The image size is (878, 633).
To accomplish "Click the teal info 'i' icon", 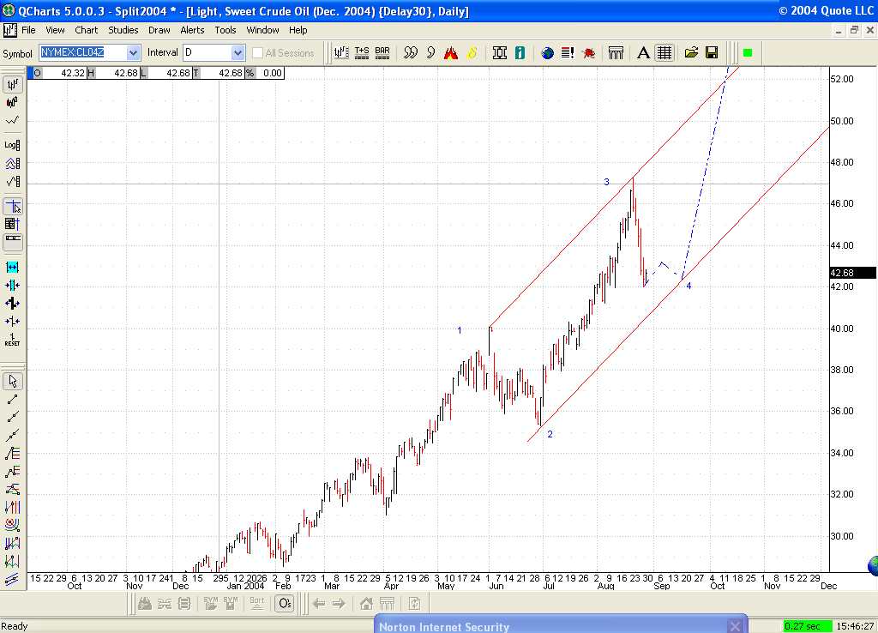I will (520, 52).
